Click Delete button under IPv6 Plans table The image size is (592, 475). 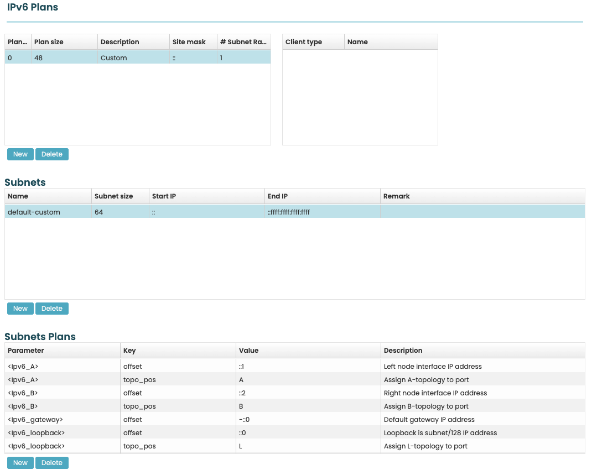tap(52, 154)
